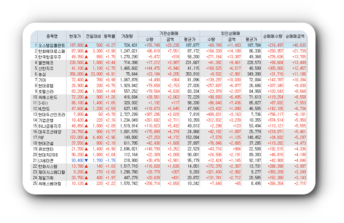Select the 현대건설 stock name

(x=46, y=143)
